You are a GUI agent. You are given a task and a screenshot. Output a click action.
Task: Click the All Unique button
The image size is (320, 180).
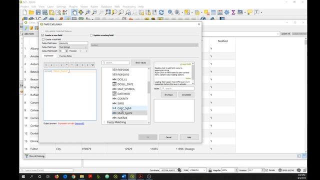(x=168, y=94)
